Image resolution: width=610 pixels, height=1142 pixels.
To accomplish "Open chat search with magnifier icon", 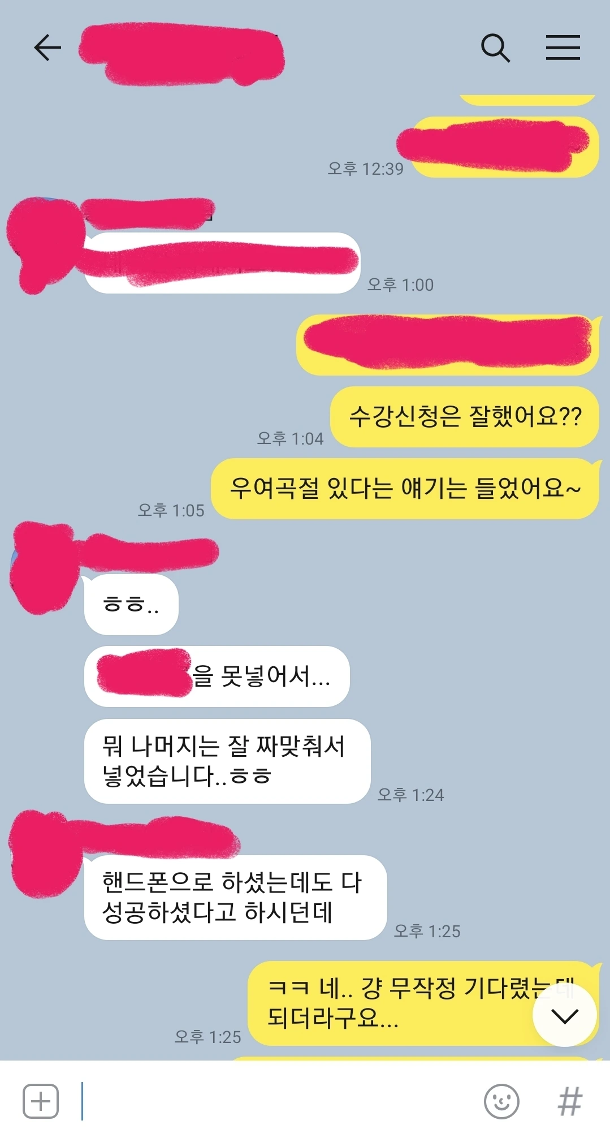I will (495, 48).
